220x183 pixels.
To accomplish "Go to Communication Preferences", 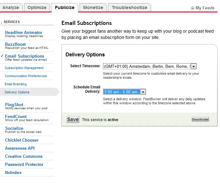I will (26, 76).
